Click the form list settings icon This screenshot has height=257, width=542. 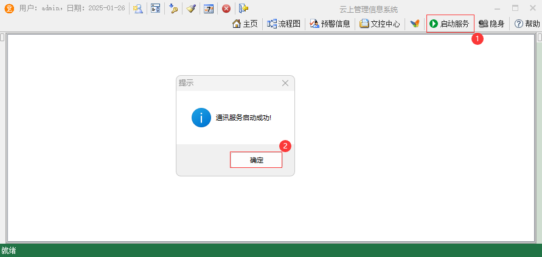click(x=156, y=8)
